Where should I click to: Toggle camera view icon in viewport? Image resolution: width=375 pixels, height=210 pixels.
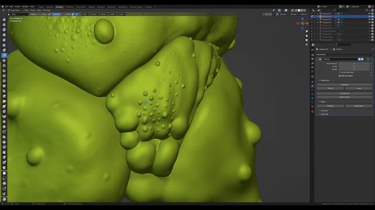(x=306, y=40)
